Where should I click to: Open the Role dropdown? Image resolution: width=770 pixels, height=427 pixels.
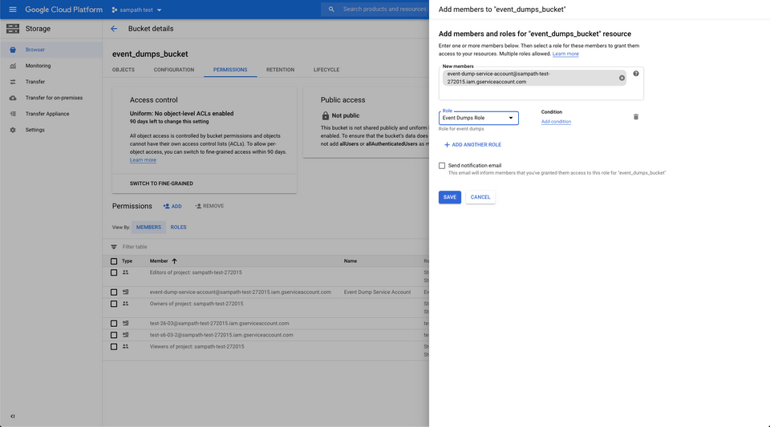pyautogui.click(x=478, y=119)
